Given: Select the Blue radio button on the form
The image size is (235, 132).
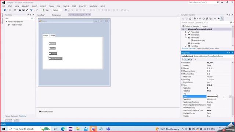Looking at the screenshot, I should pyautogui.click(x=52, y=43).
